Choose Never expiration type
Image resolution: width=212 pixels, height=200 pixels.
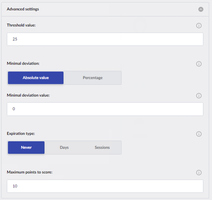point(26,148)
